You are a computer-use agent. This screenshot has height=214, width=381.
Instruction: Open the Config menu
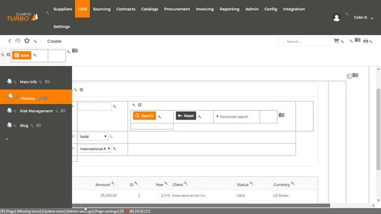click(271, 9)
